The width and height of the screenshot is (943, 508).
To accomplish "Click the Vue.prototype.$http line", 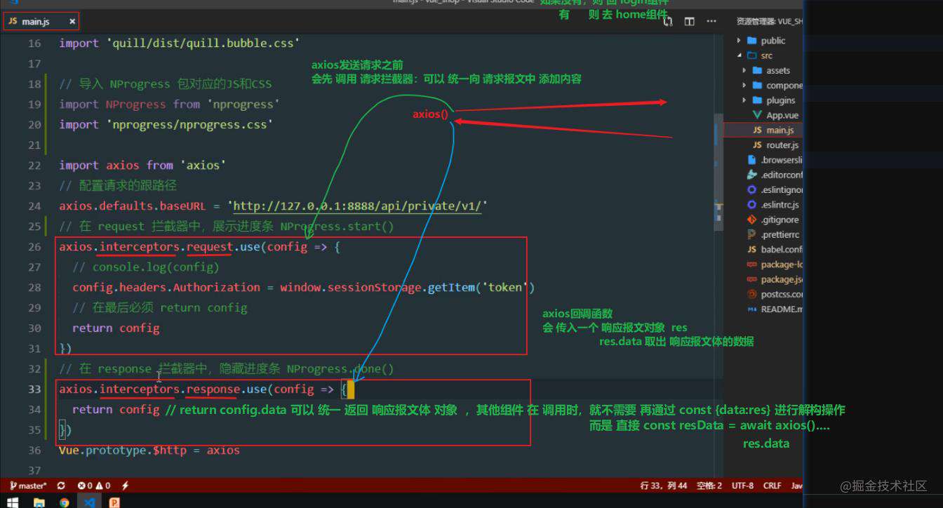I will 149,450.
